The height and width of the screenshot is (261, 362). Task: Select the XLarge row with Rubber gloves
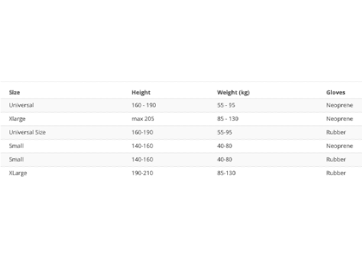coord(181,173)
